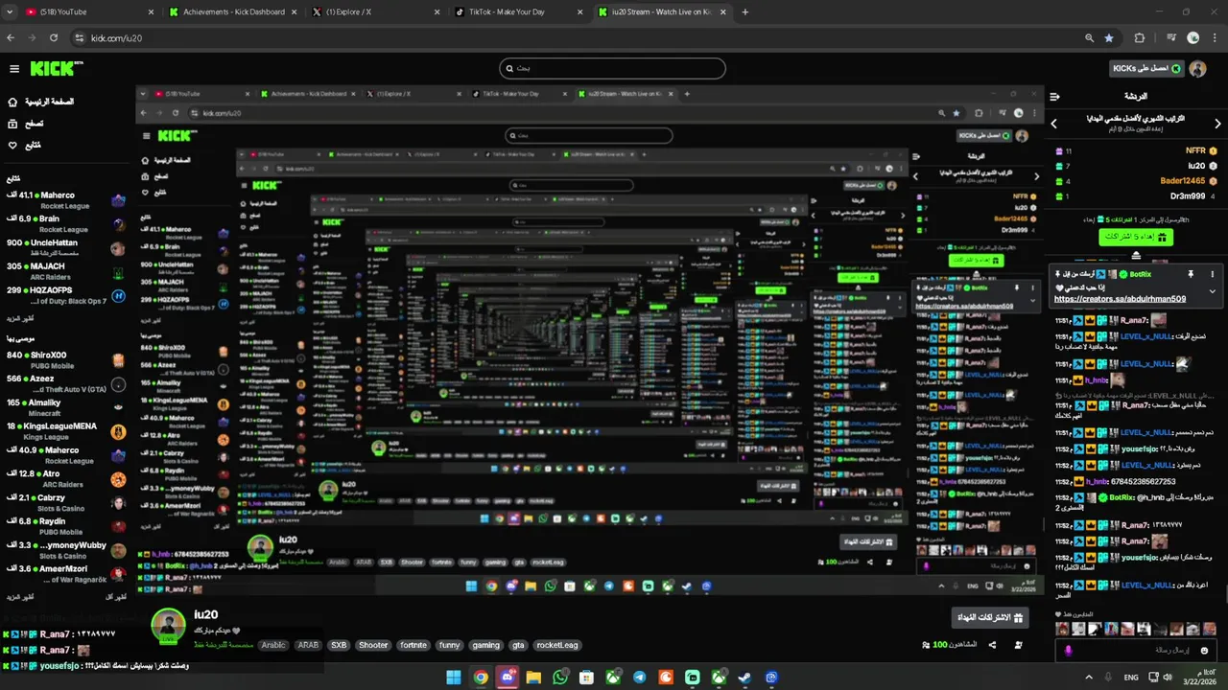Open Atro ARC Raiders channel
The image size is (1228, 690).
[65, 478]
